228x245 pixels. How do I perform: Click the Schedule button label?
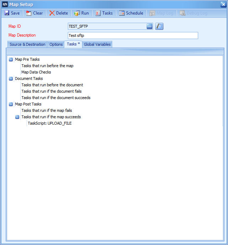tap(135, 13)
